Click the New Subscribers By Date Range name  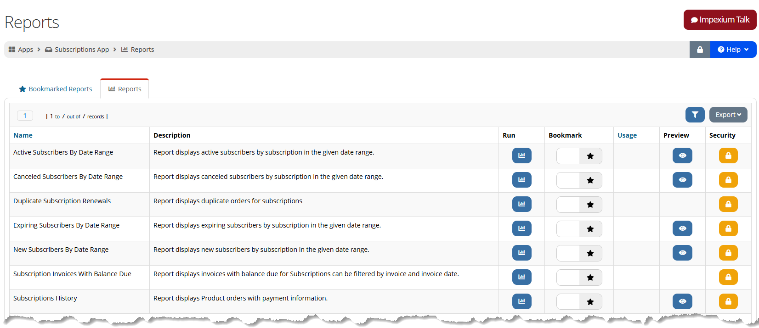pyautogui.click(x=61, y=250)
